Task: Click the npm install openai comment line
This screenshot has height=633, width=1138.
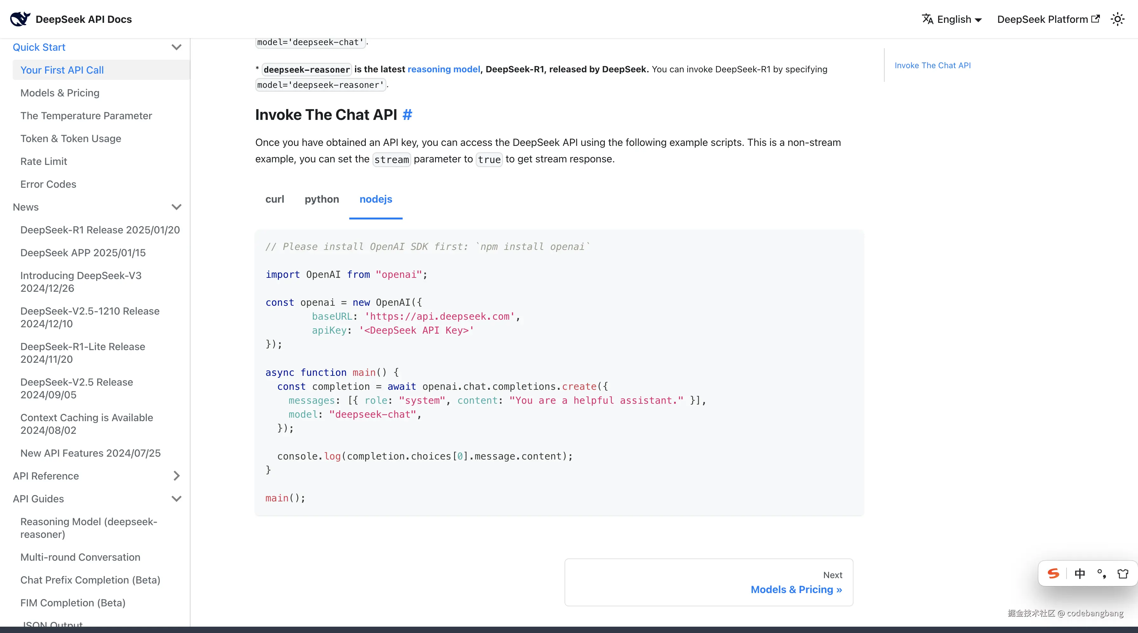Action: [428, 247]
